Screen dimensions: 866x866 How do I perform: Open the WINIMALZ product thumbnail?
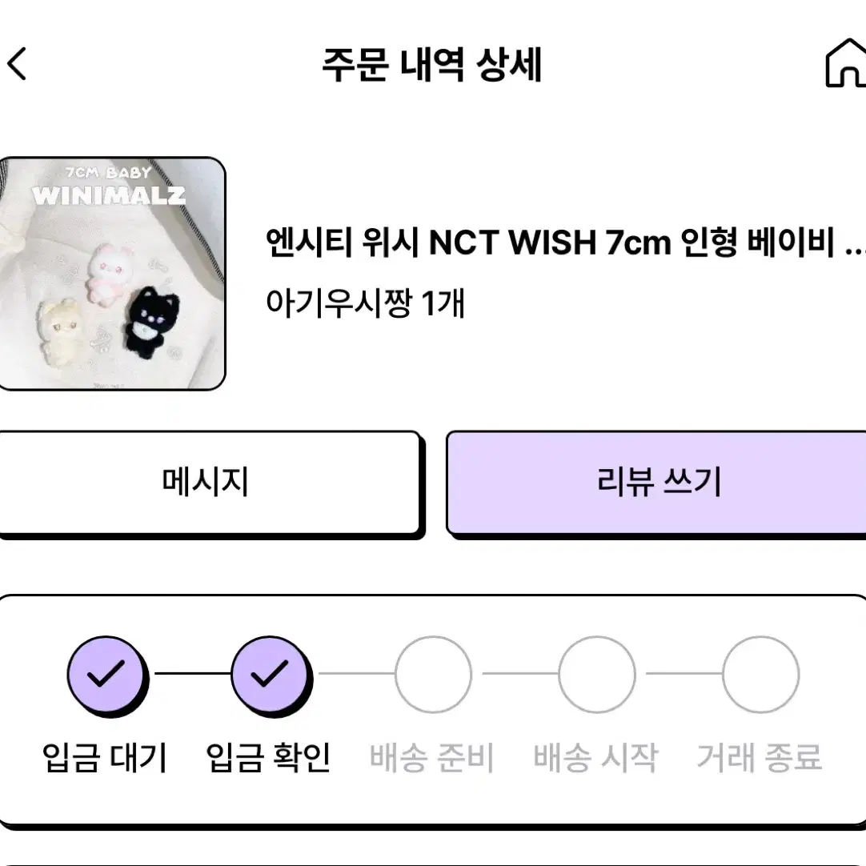pos(112,274)
